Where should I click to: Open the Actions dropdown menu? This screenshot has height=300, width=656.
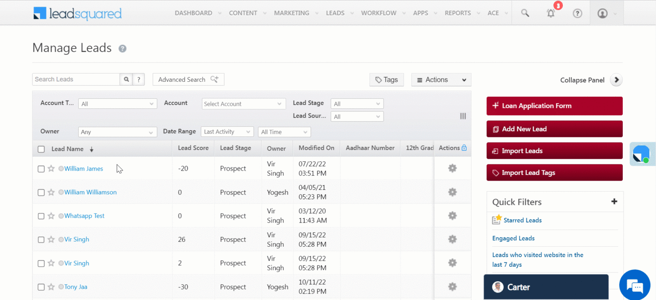tap(441, 80)
